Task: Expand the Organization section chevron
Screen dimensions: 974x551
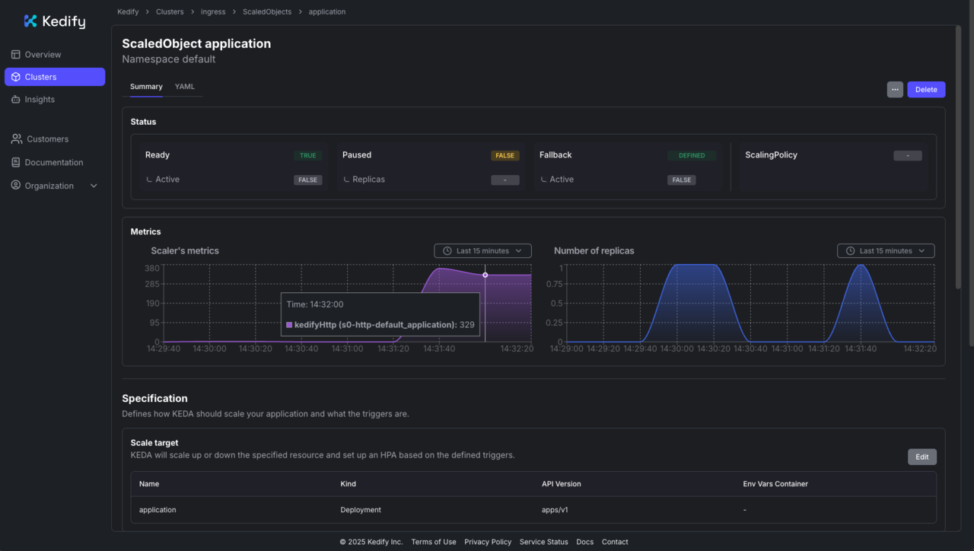Action: point(93,185)
